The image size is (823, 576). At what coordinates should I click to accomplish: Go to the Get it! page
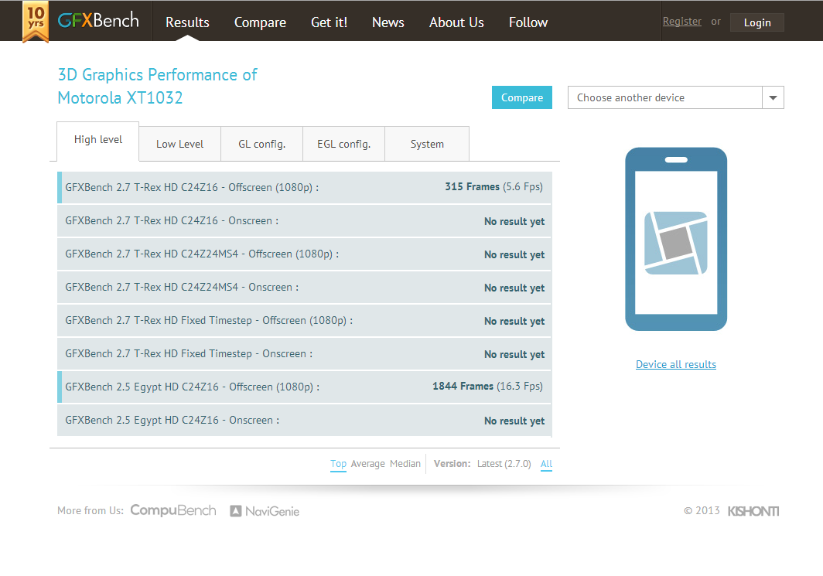329,22
